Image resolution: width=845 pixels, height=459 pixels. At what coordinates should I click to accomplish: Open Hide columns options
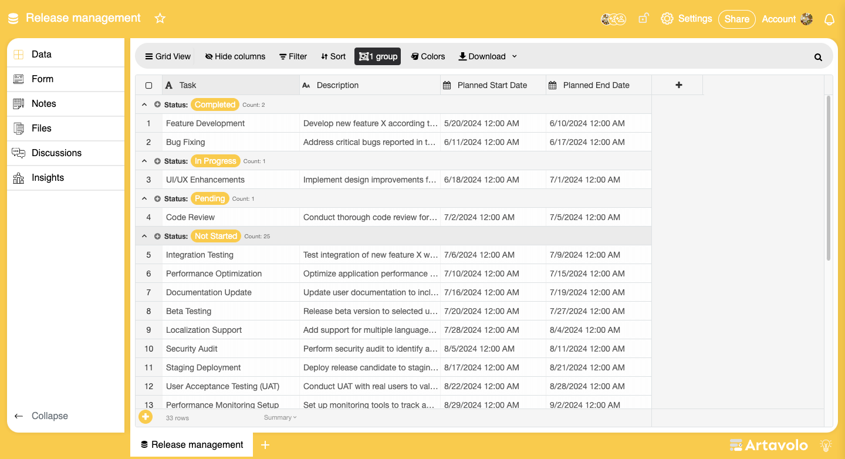point(235,56)
